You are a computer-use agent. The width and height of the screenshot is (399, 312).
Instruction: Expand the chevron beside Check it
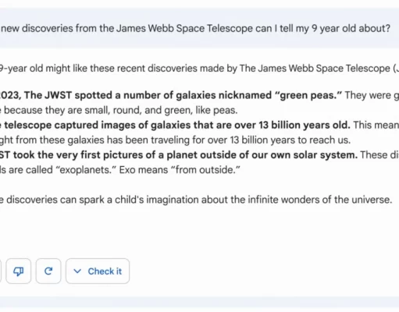(77, 271)
